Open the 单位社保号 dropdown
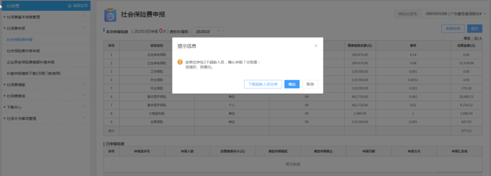This screenshot has height=176, width=491. coord(455,14)
